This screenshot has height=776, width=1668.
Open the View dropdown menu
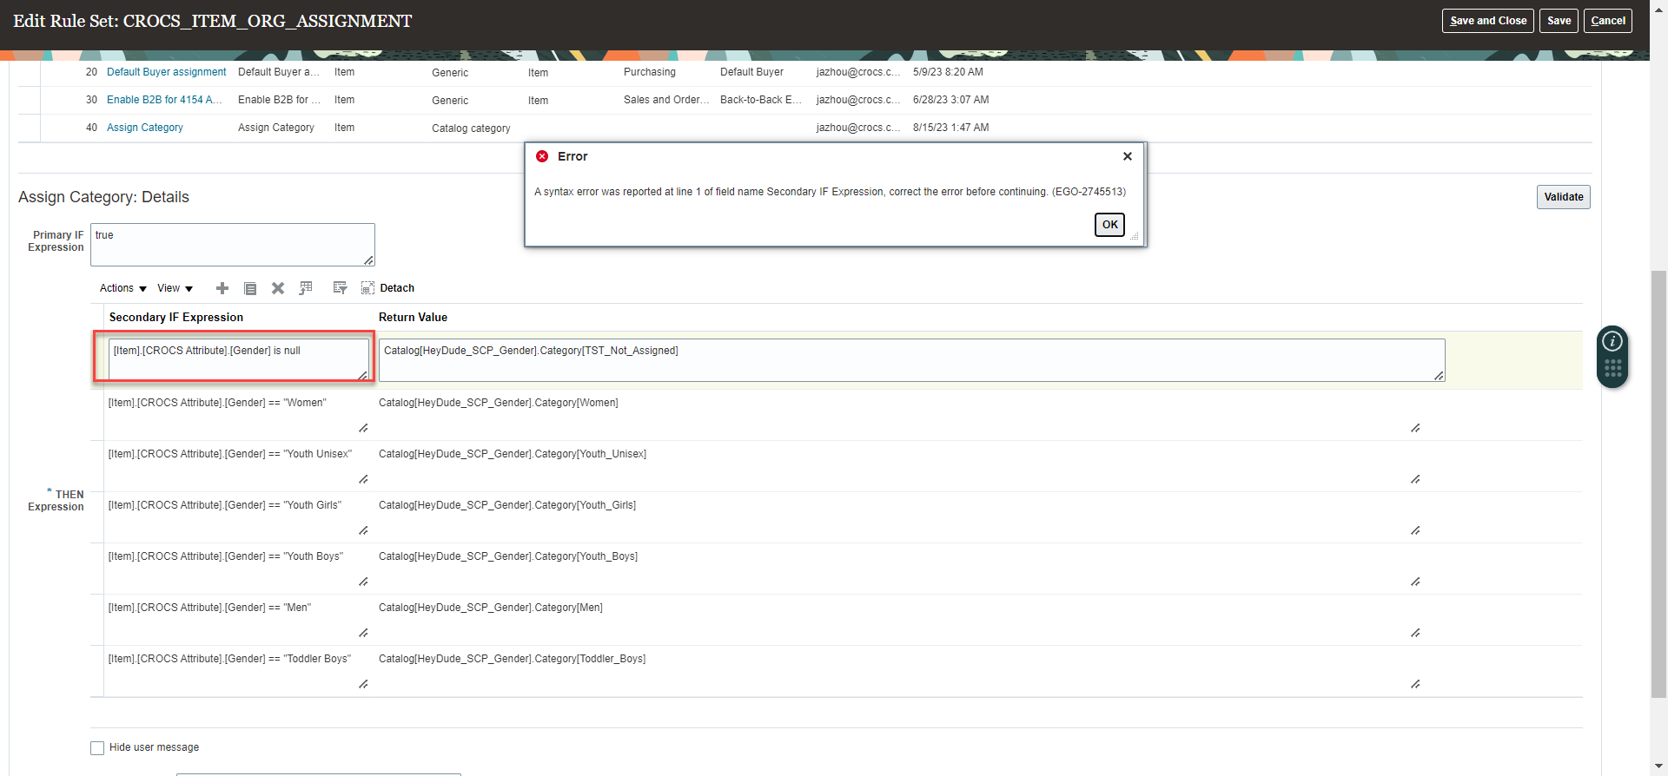point(175,288)
